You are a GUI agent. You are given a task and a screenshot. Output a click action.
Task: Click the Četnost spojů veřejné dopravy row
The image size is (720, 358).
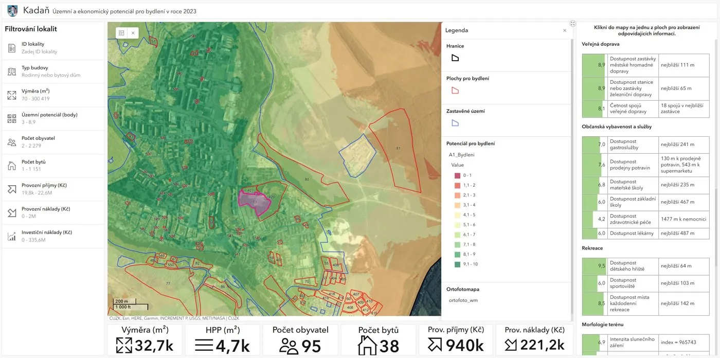(646, 109)
